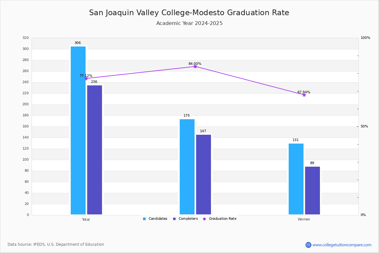Click the 77.12% graduation rate marker
Screen dimensions: 379x253
(86, 78)
